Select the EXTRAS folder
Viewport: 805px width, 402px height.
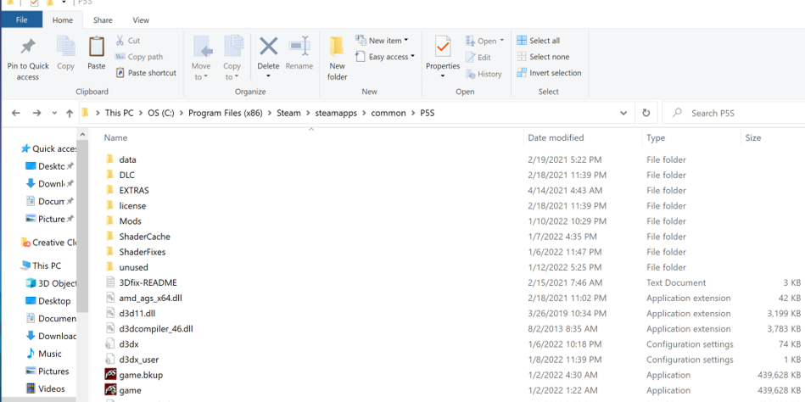pos(134,191)
